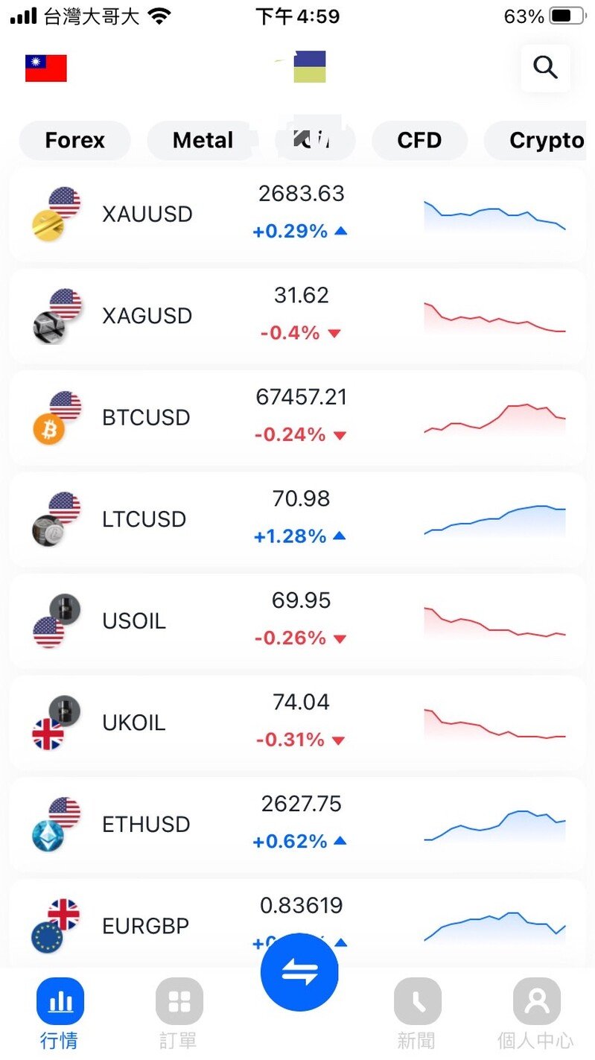Select the Forex category tab

tap(74, 140)
